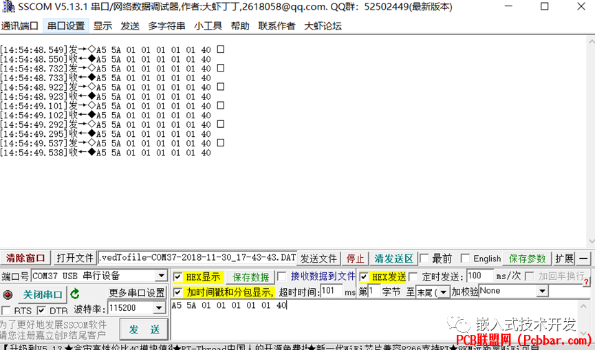This screenshot has width=595, height=350.
Task: Click the red question mark help icon
Action: [586, 282]
